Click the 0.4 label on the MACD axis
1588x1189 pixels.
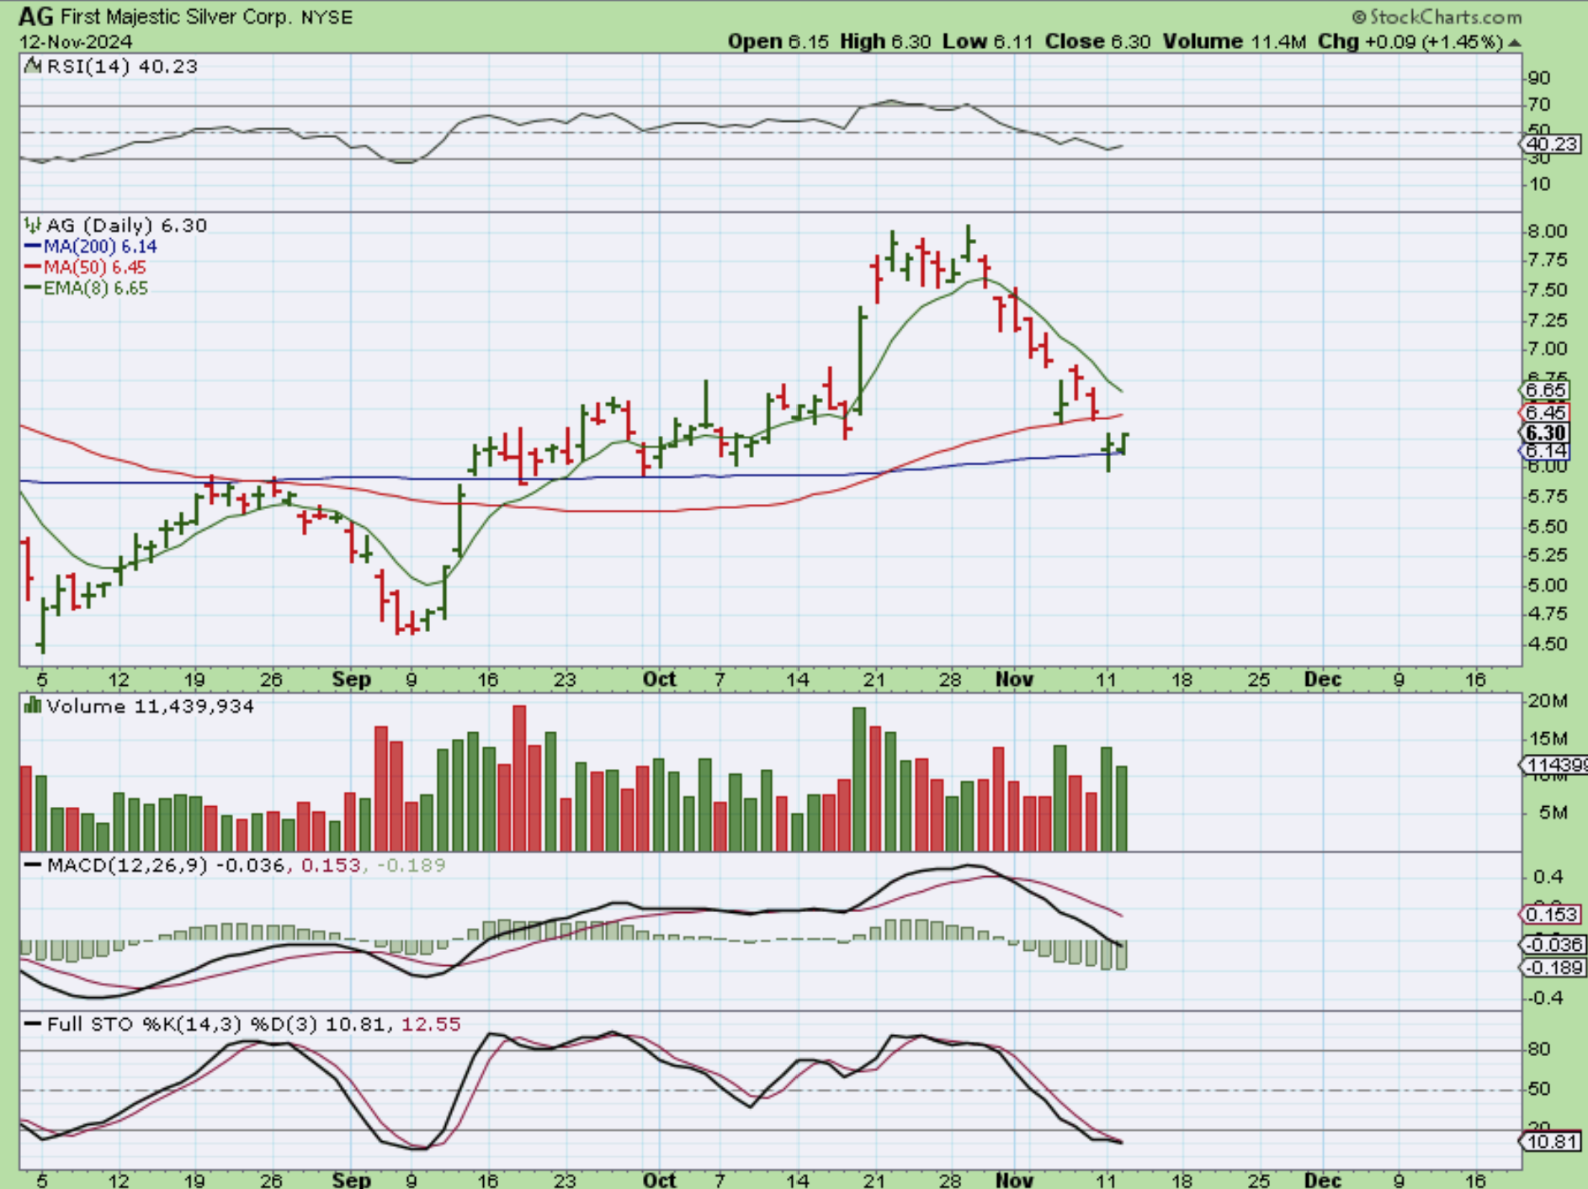click(1548, 877)
